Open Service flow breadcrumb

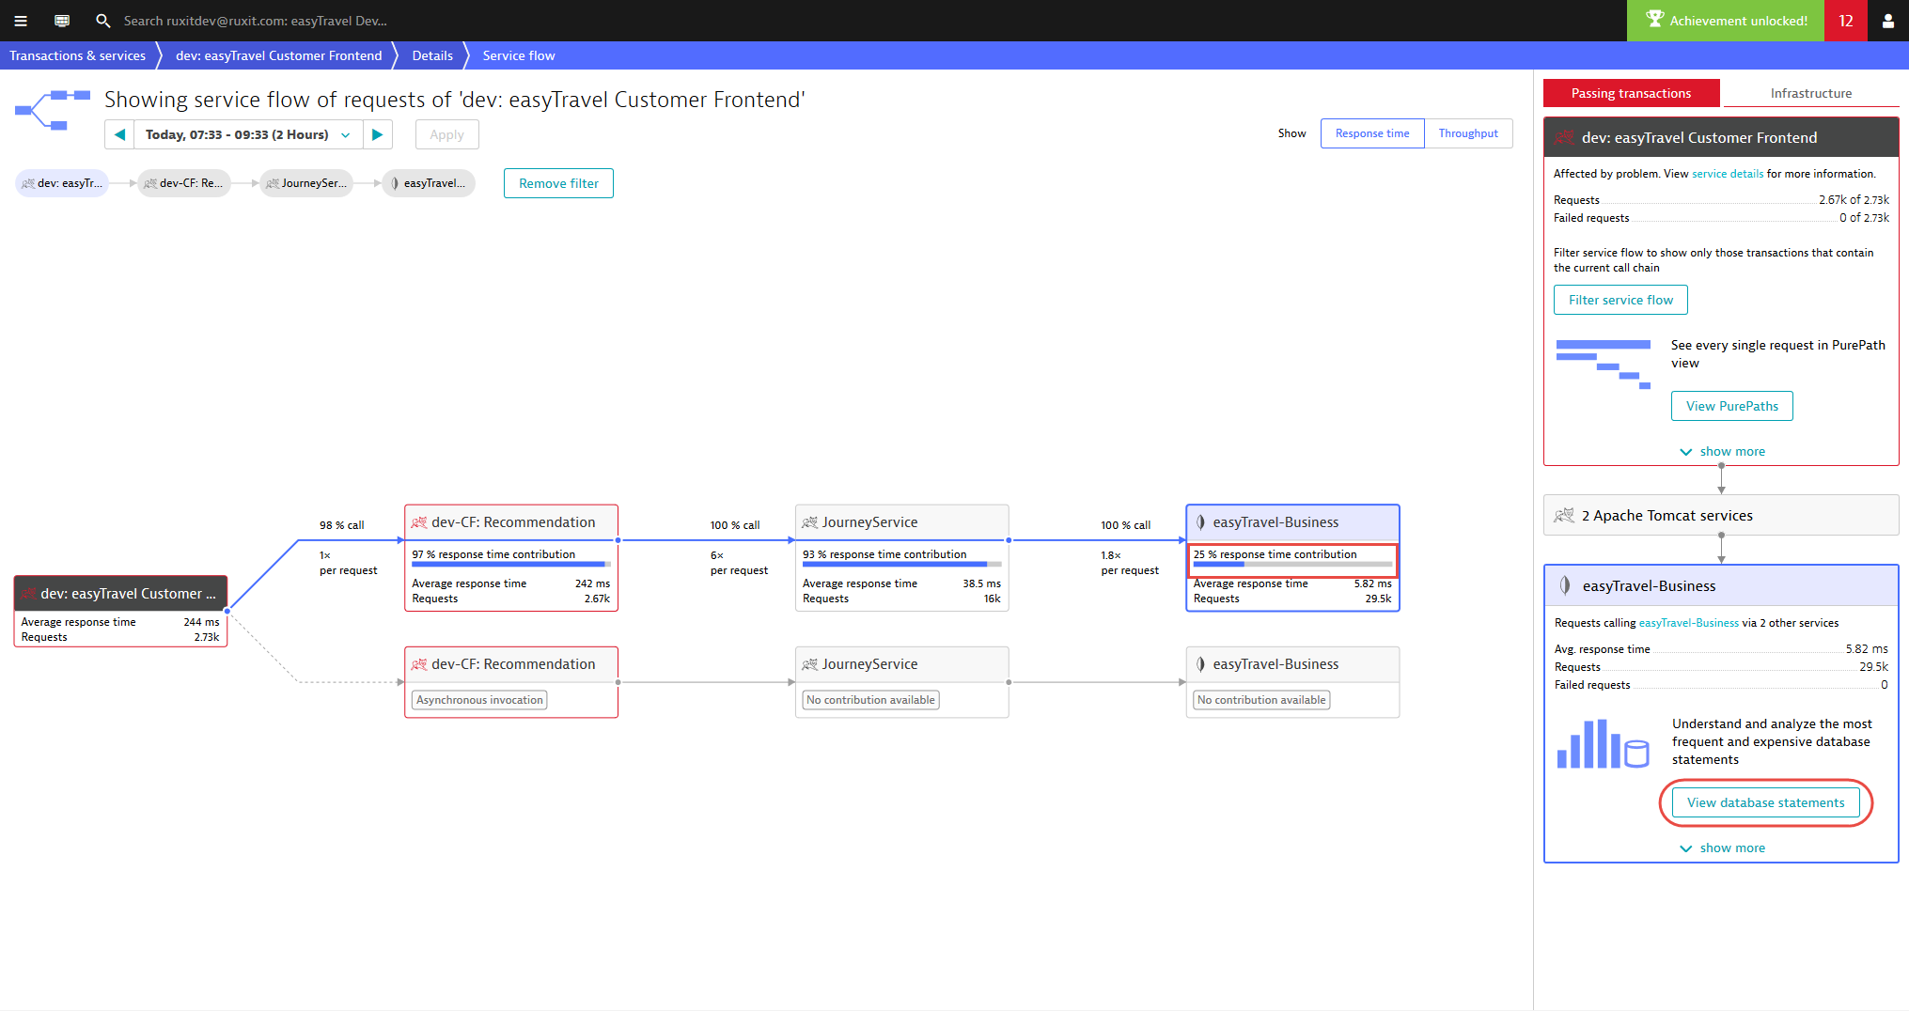(519, 55)
